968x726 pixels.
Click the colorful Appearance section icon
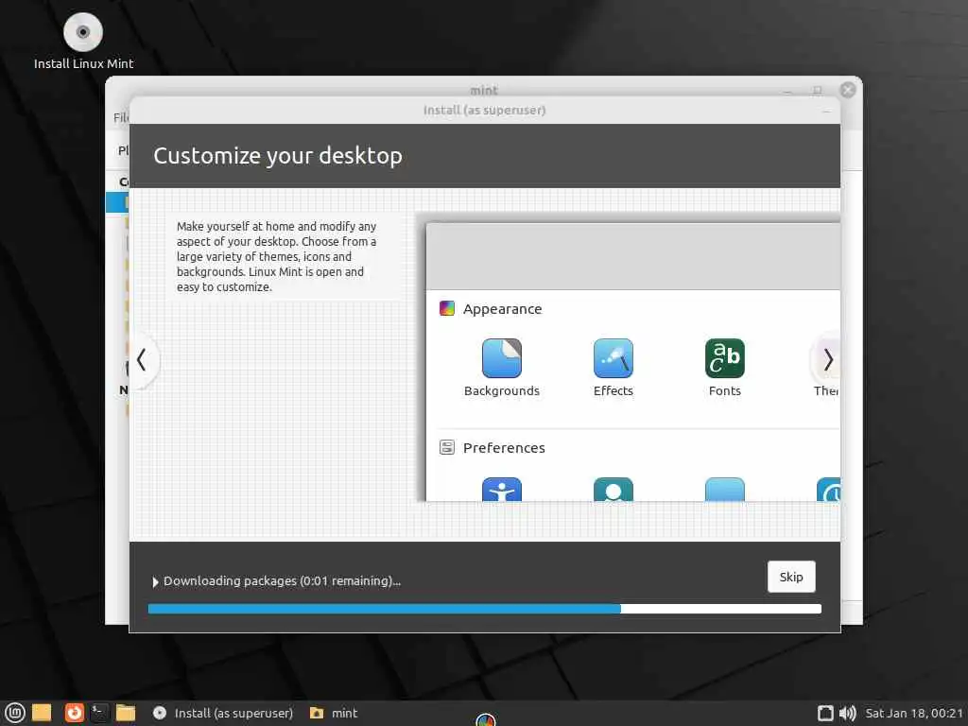click(x=447, y=308)
